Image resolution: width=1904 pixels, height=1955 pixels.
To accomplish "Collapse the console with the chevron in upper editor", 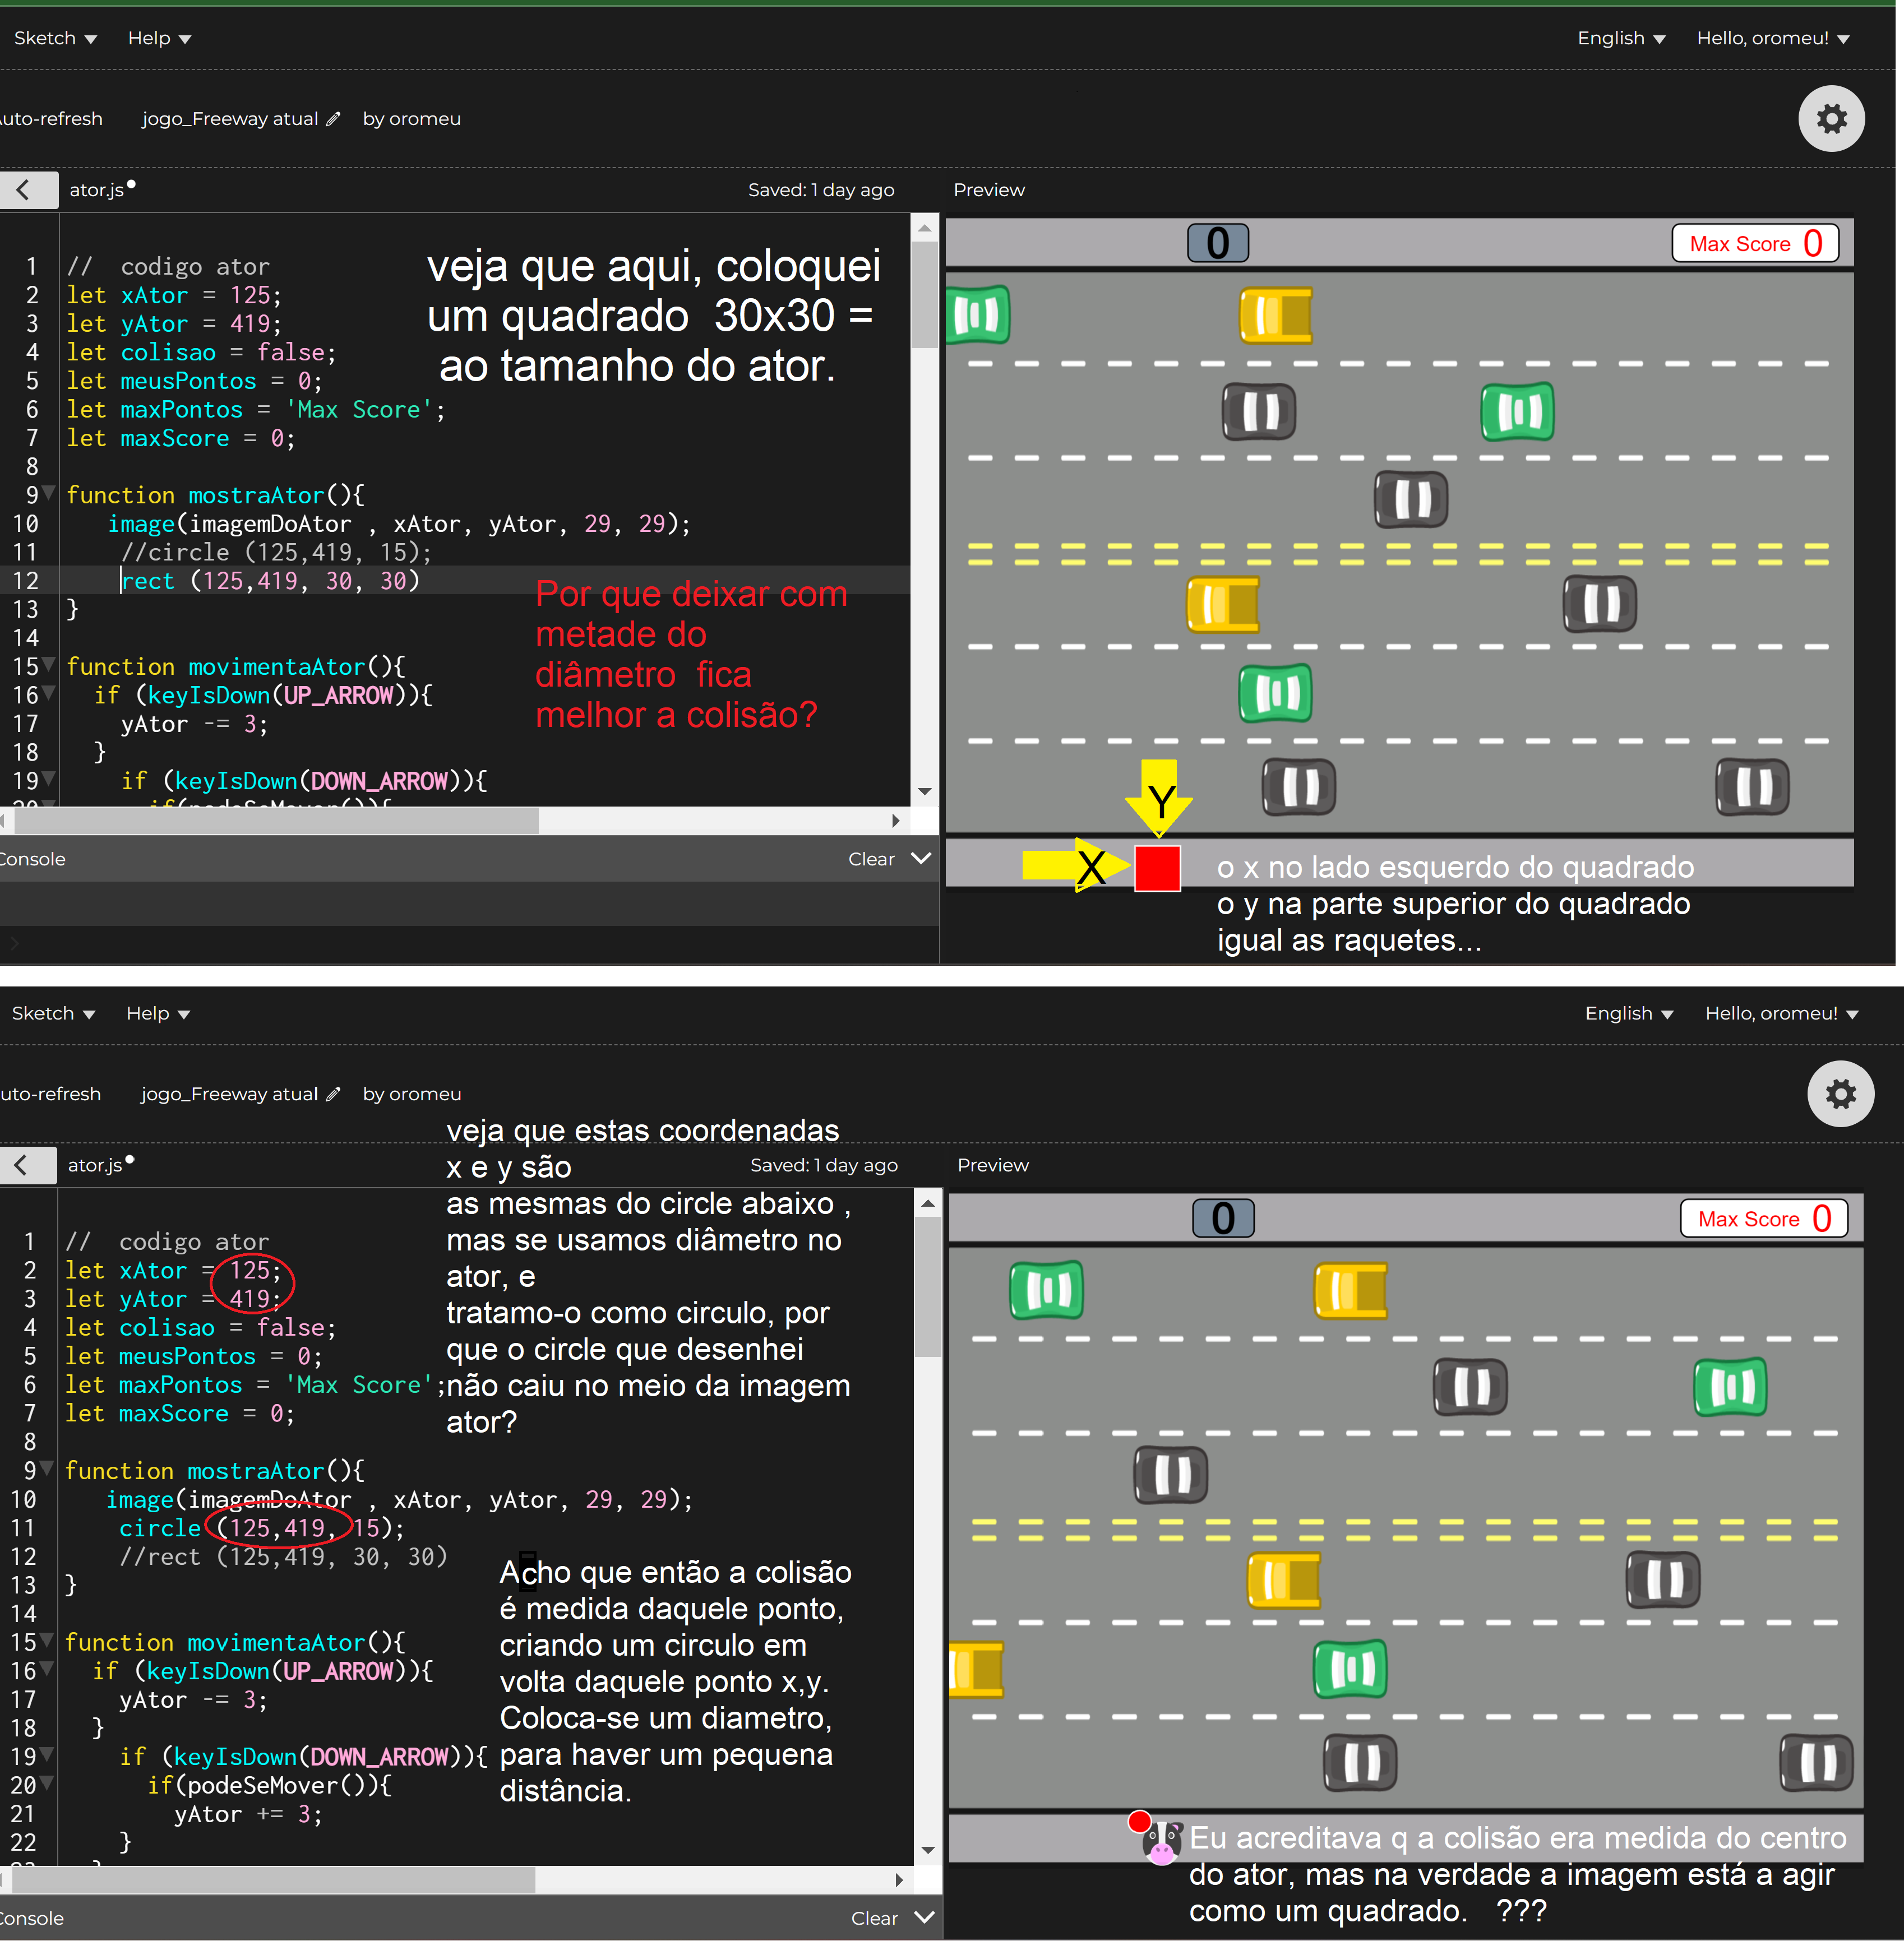I will (921, 859).
